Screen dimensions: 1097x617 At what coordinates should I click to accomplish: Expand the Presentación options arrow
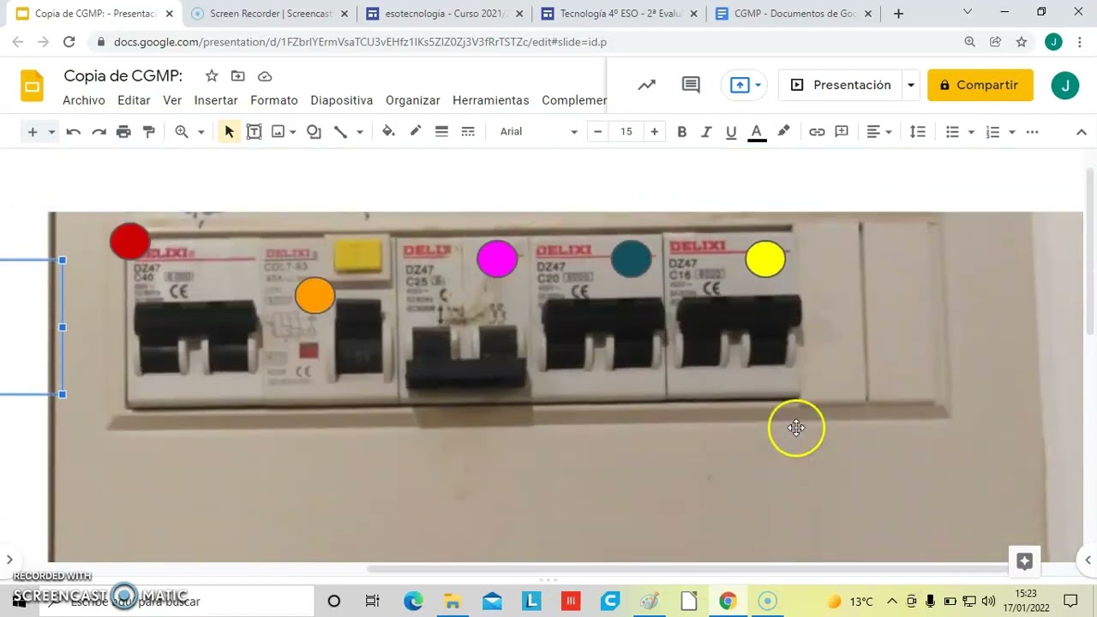tap(911, 85)
